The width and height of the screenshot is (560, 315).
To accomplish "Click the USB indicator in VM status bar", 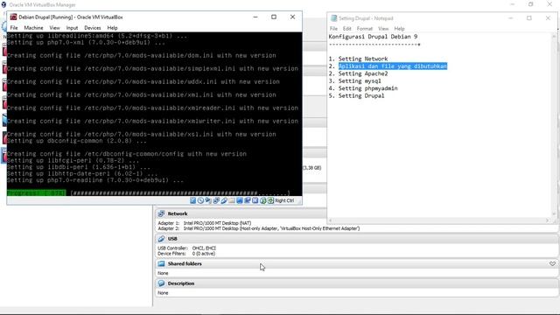I will [x=224, y=200].
